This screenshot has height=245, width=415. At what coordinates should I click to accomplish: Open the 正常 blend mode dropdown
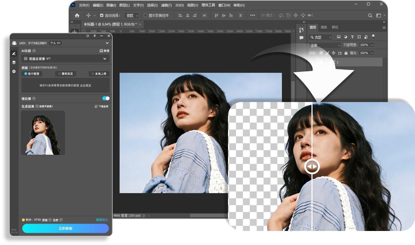324,45
